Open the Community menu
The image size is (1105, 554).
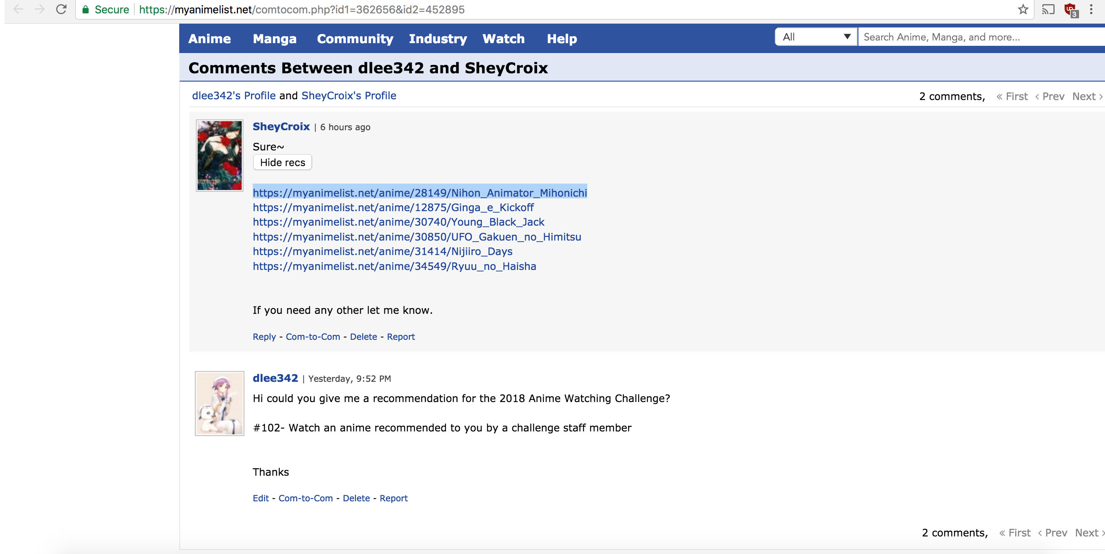[355, 39]
